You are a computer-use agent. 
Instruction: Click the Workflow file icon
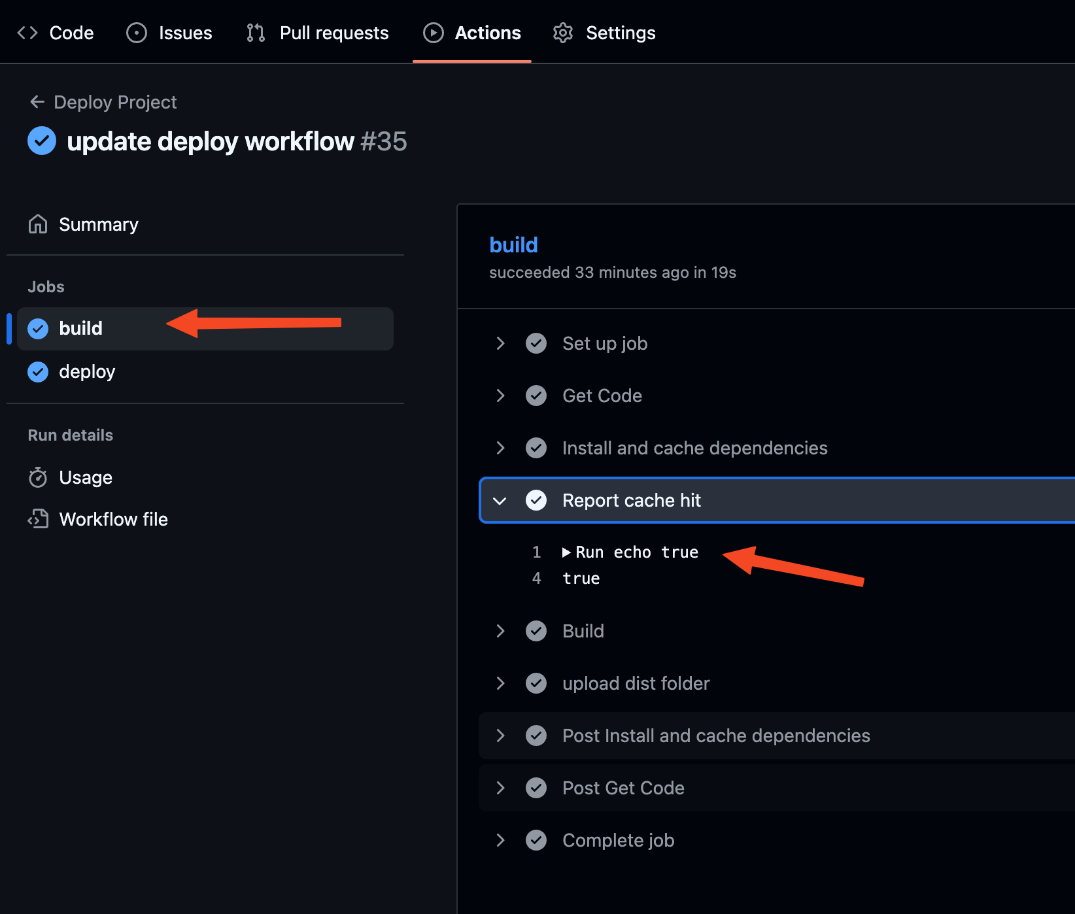pyautogui.click(x=38, y=519)
